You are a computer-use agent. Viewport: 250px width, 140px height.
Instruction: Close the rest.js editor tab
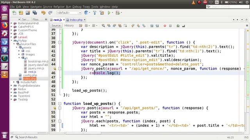[x=64, y=20]
